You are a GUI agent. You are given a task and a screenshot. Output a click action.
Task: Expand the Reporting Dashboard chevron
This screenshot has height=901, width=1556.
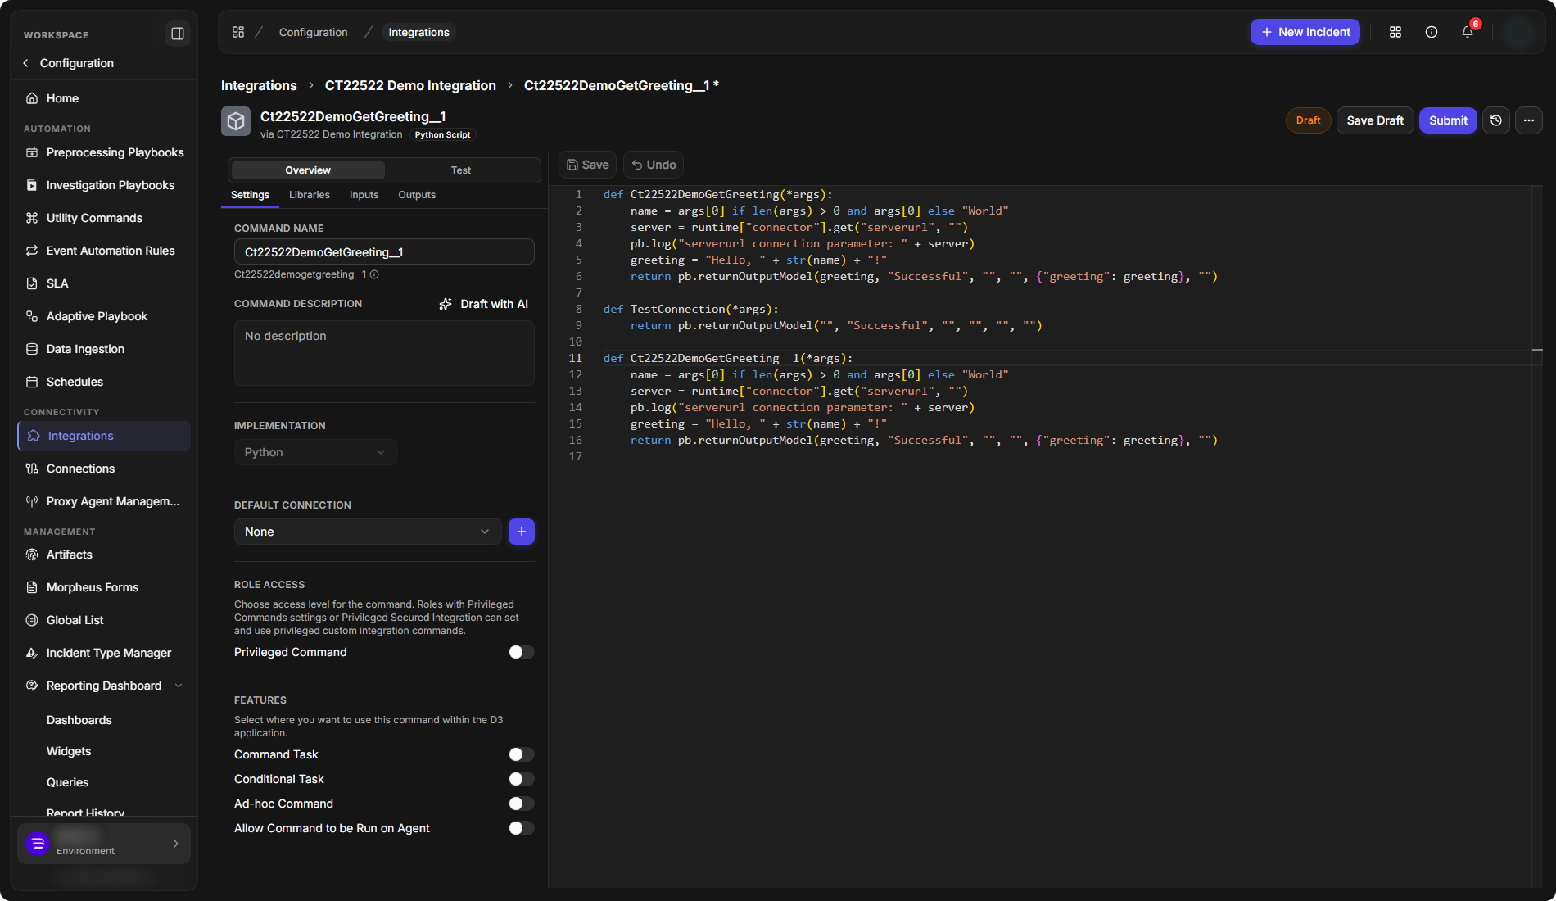point(179,686)
